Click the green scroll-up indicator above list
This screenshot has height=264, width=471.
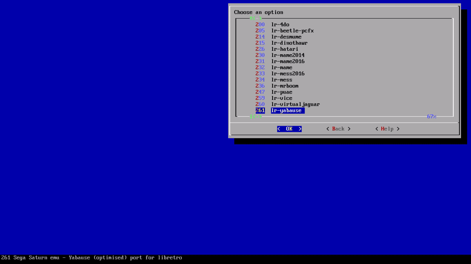(256, 18)
